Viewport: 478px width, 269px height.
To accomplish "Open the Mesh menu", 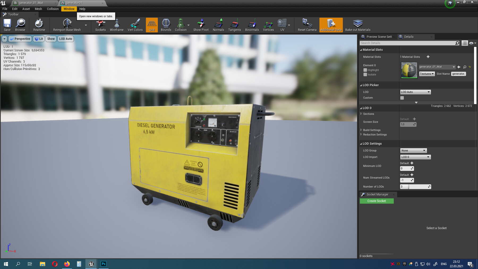I will point(38,9).
